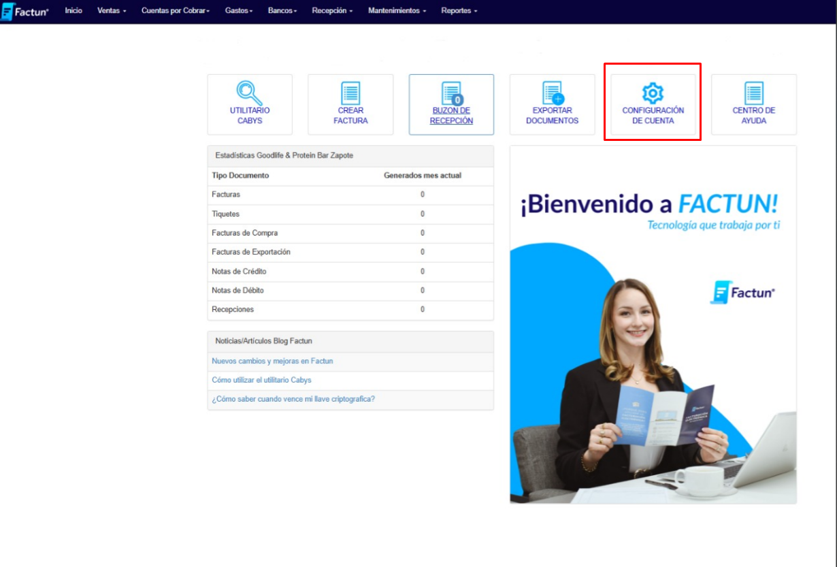Open 'Nuevos cambios y mejoras en Factun' article
The width and height of the screenshot is (837, 567).
pyautogui.click(x=272, y=361)
